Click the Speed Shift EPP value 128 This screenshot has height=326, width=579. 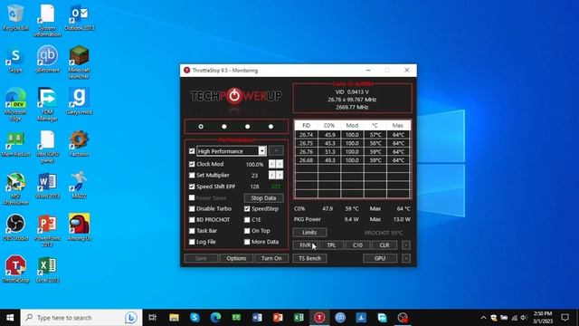(254, 187)
